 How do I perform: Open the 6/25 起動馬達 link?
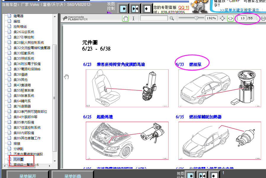pyautogui.click(x=98, y=117)
